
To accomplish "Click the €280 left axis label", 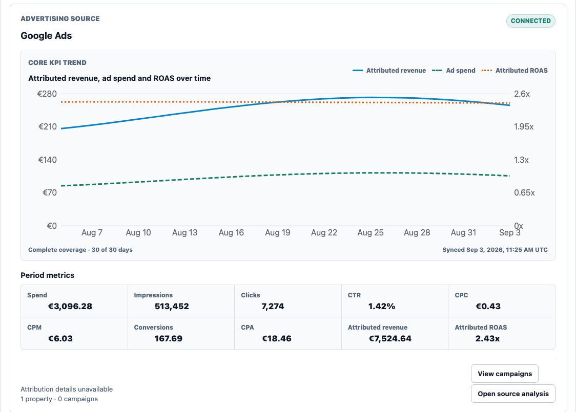I will click(47, 94).
